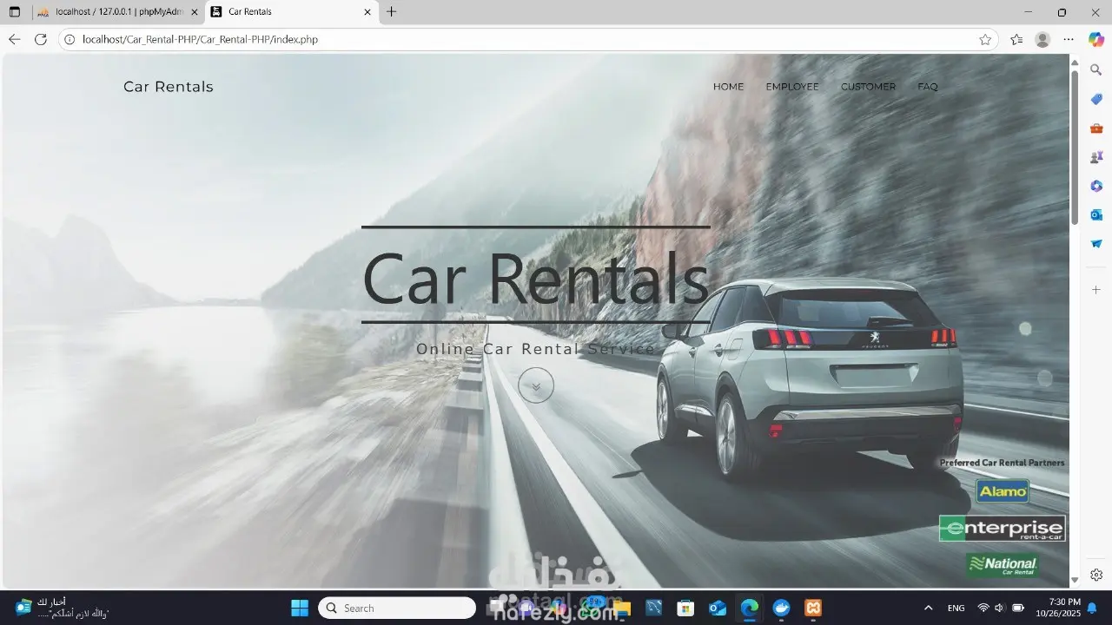The image size is (1112, 625).
Task: Close the Car Rentals browser tab
Action: [x=367, y=12]
